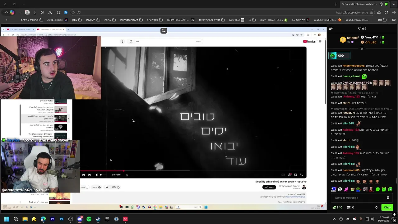Open Windows Start menu

point(7,219)
